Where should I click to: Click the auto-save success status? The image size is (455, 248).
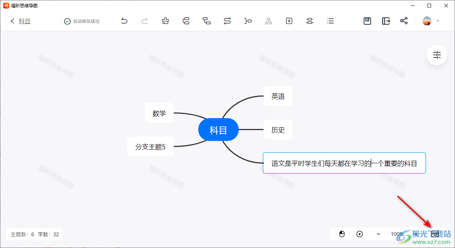coord(82,21)
